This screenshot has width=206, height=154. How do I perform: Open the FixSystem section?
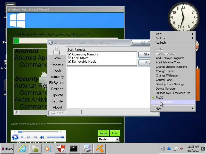pyautogui.click(x=57, y=83)
